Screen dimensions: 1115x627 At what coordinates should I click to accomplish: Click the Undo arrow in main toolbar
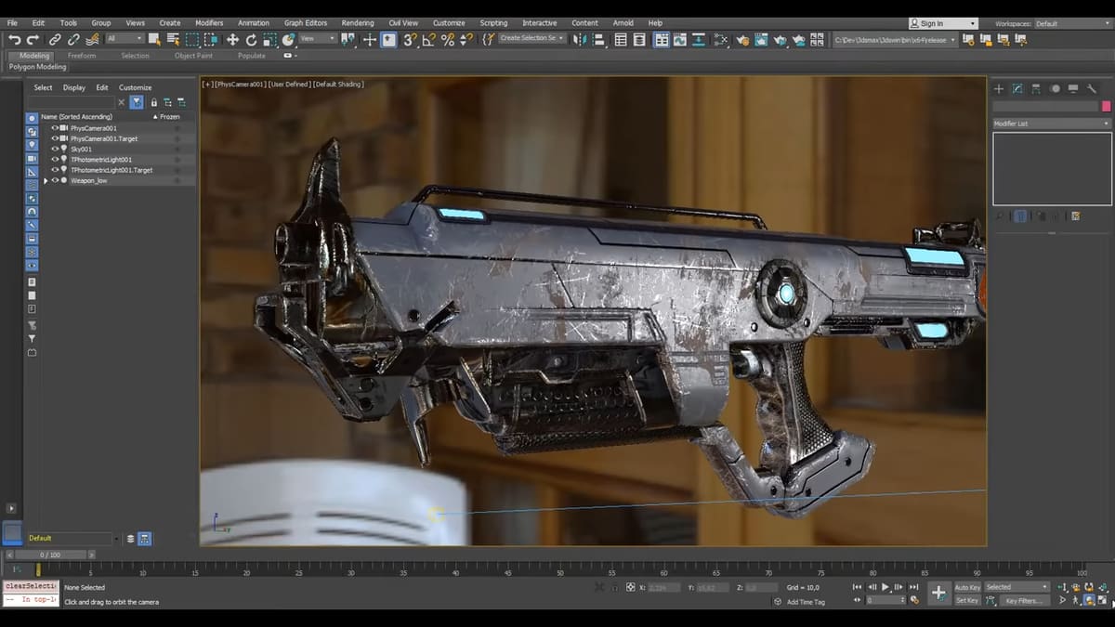coord(14,39)
